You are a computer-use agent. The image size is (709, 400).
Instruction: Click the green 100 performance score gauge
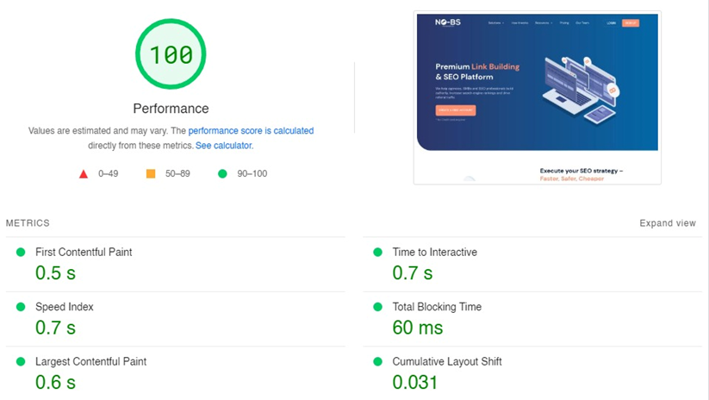click(x=171, y=54)
